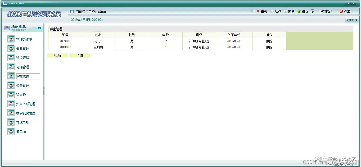
Task: Click the 班级 column header
Action: [x=199, y=35]
